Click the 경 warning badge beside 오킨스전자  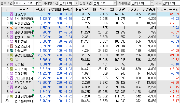tap(11, 46)
